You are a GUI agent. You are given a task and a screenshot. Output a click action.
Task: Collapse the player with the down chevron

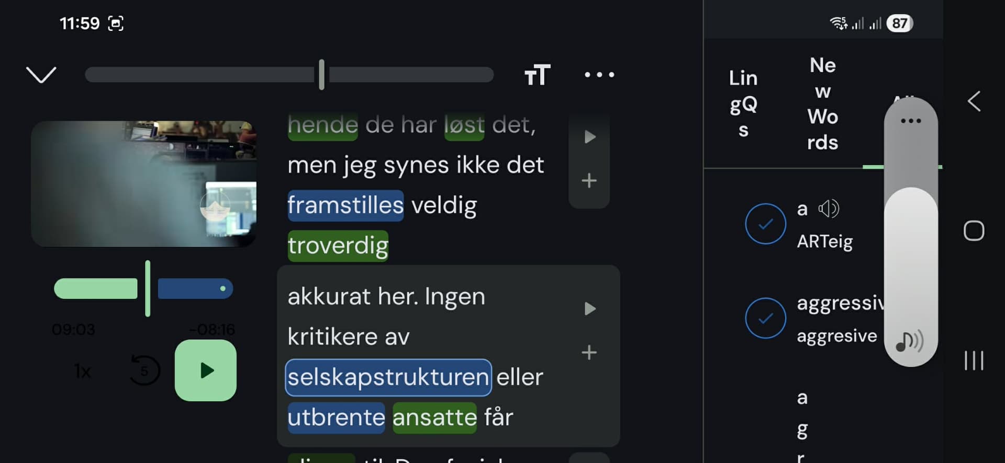pos(41,75)
